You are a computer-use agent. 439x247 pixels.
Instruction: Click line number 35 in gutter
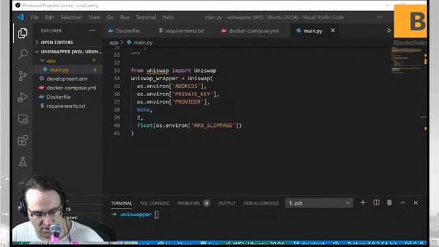(117, 86)
